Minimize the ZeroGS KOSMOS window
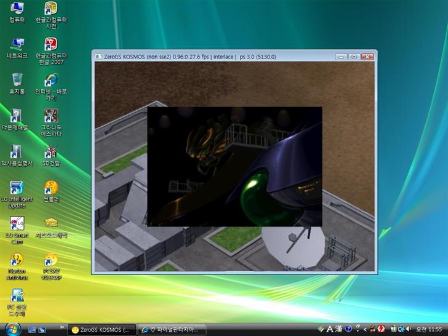Screen dimensions: 448x336 point(341,57)
